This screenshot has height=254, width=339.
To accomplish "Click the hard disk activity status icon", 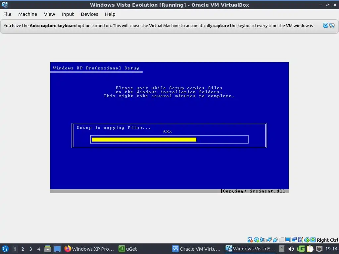I will (x=250, y=240).
